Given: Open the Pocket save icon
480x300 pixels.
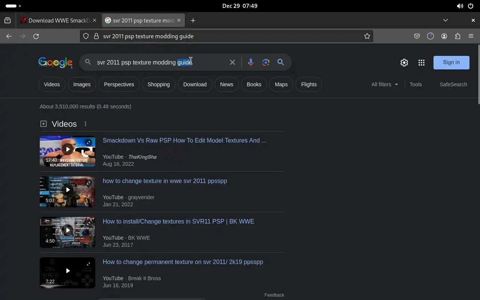Looking at the screenshot, I should (417, 36).
